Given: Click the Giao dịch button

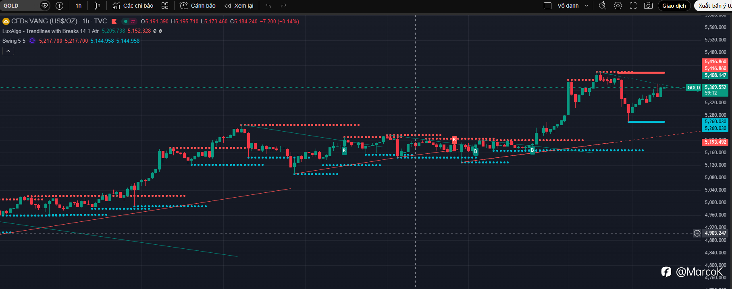Looking at the screenshot, I should (x=674, y=6).
